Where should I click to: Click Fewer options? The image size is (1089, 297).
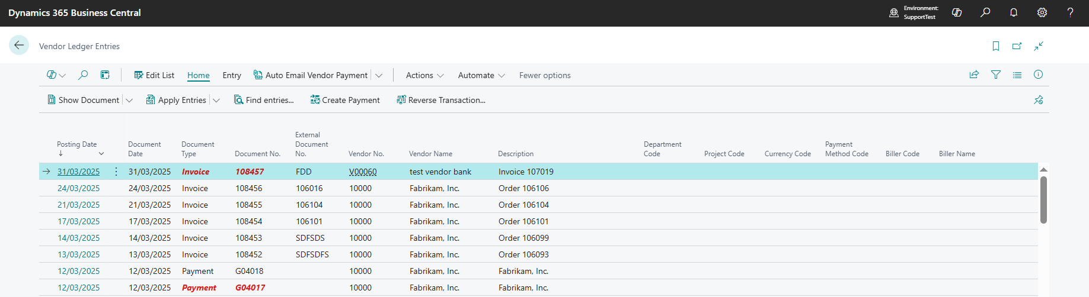(x=545, y=75)
